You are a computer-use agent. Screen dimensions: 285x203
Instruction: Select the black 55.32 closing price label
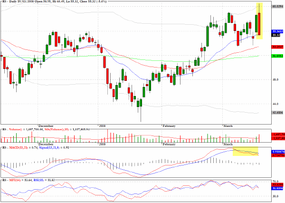tap(276, 35)
